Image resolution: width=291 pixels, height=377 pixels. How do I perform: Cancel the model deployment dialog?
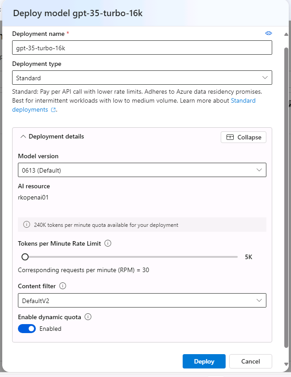[x=250, y=361]
